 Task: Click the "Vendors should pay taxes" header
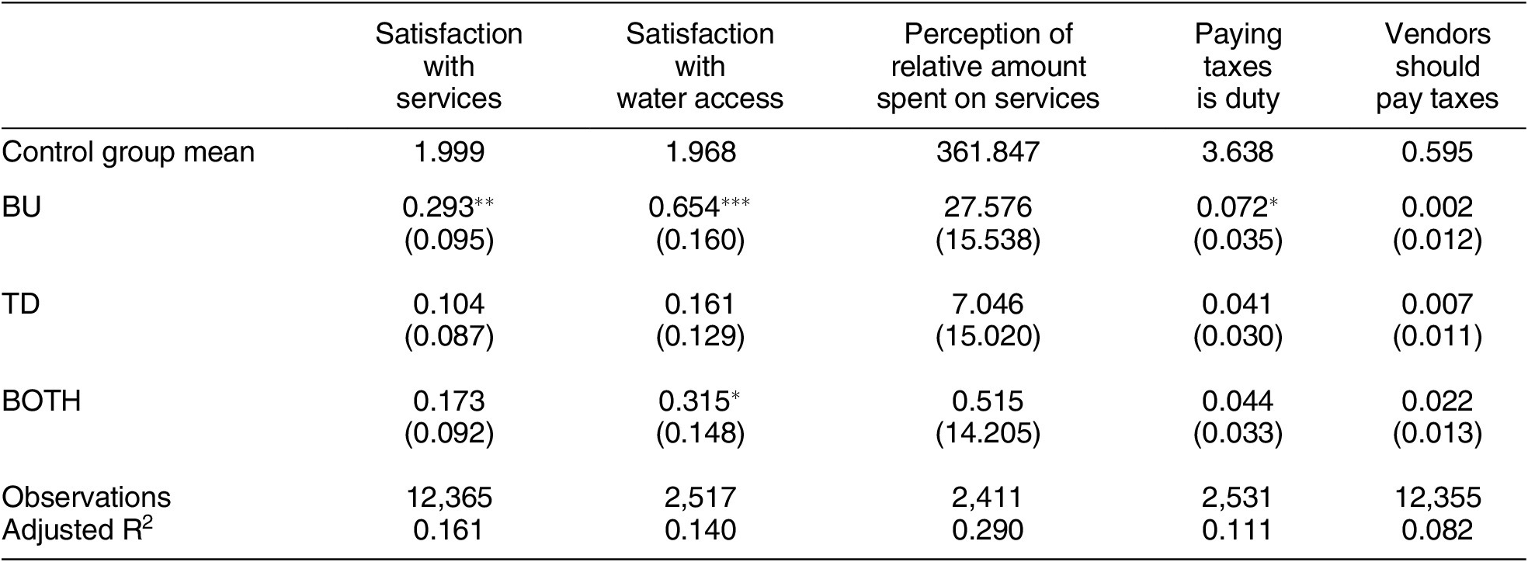point(1437,67)
